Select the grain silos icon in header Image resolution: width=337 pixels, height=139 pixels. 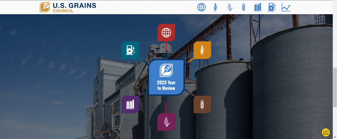point(257,7)
